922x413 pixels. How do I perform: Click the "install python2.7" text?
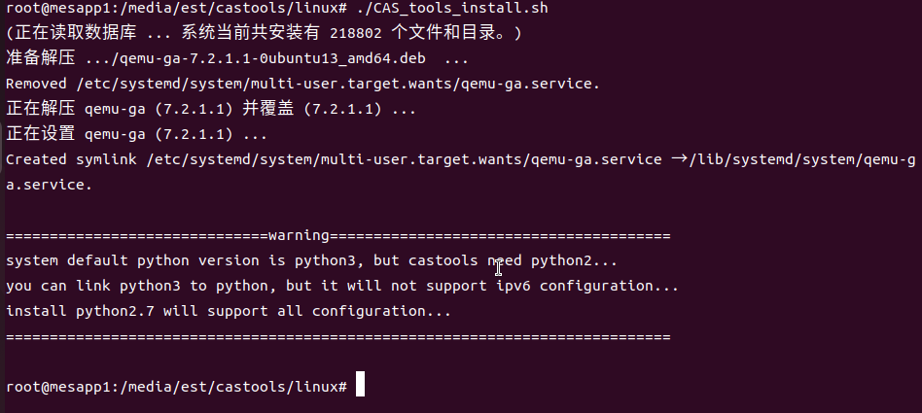click(86, 311)
